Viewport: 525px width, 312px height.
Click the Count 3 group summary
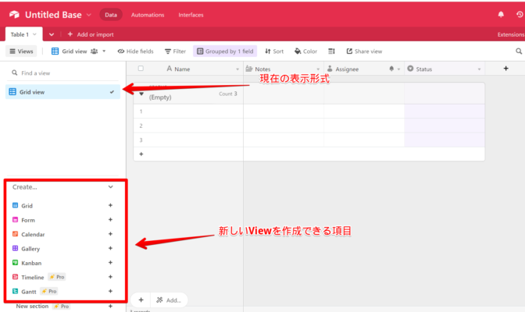pyautogui.click(x=228, y=94)
